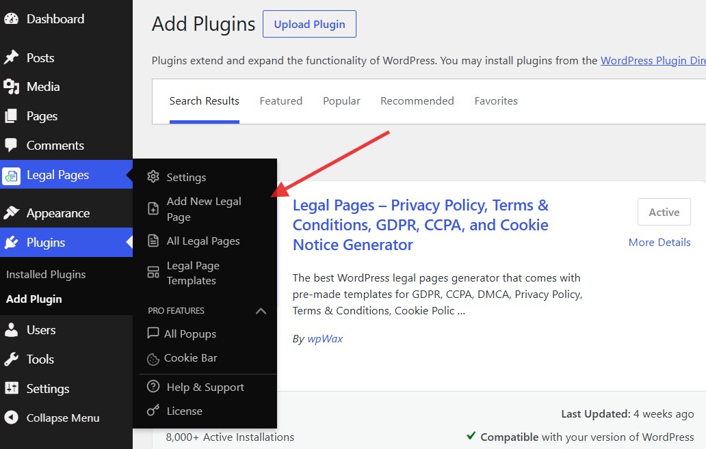Open the WordPress Plugin Directory link
This screenshot has width=706, height=449.
coord(653,60)
